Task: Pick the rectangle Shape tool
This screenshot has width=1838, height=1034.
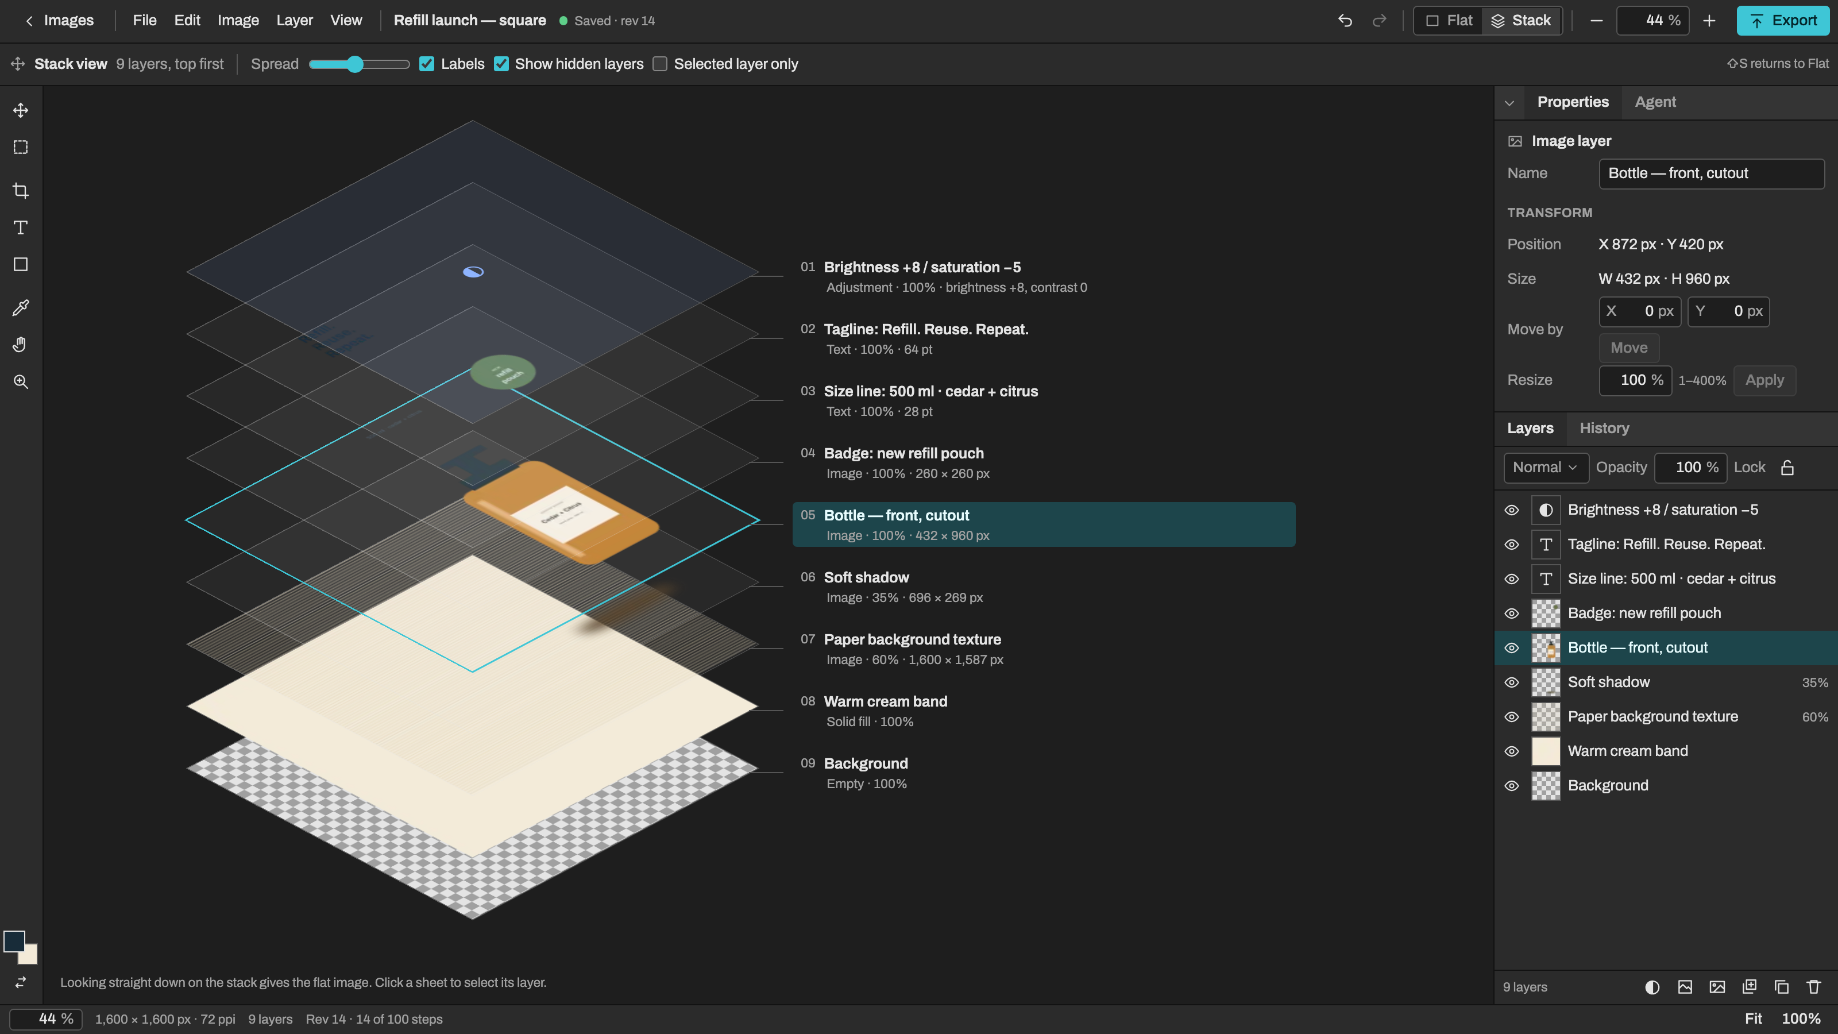Action: [21, 265]
